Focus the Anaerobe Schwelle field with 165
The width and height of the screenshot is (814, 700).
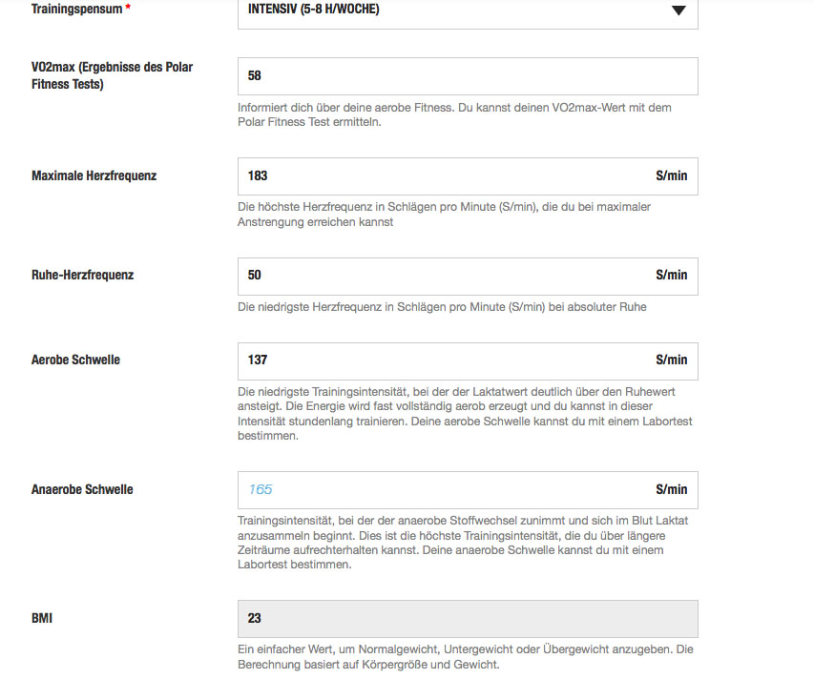[x=439, y=490]
